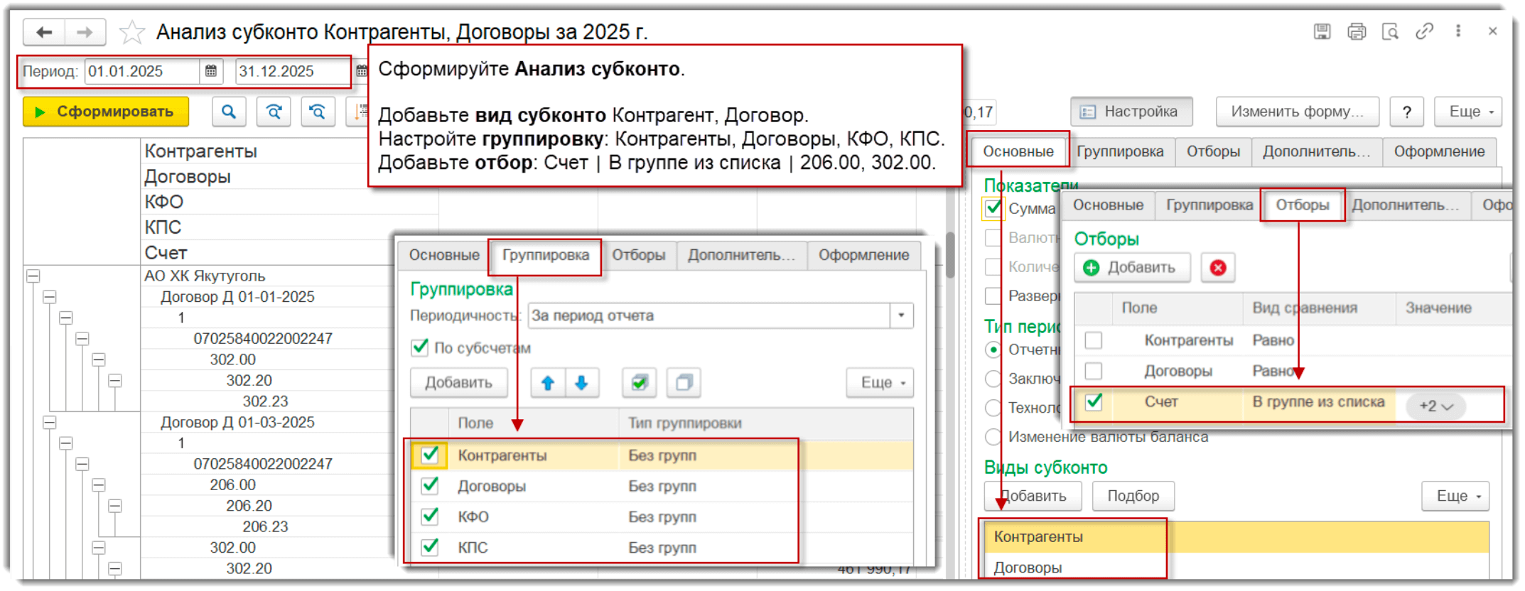Click the printer icon
This screenshot has width=1525, height=591.
click(1357, 31)
